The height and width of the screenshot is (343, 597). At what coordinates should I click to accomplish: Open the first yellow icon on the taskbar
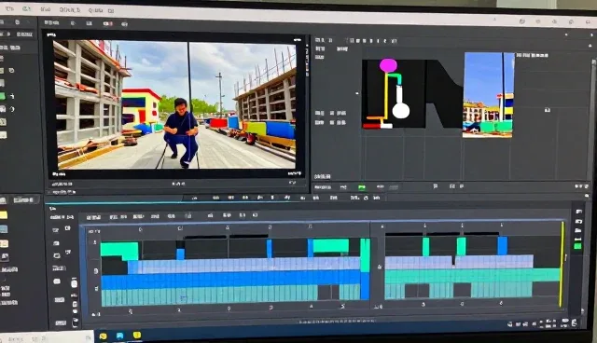(104, 336)
